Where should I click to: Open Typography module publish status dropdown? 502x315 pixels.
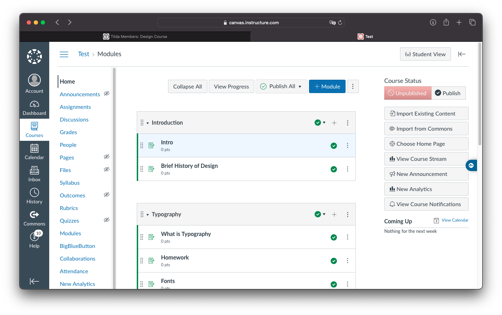[x=320, y=214]
